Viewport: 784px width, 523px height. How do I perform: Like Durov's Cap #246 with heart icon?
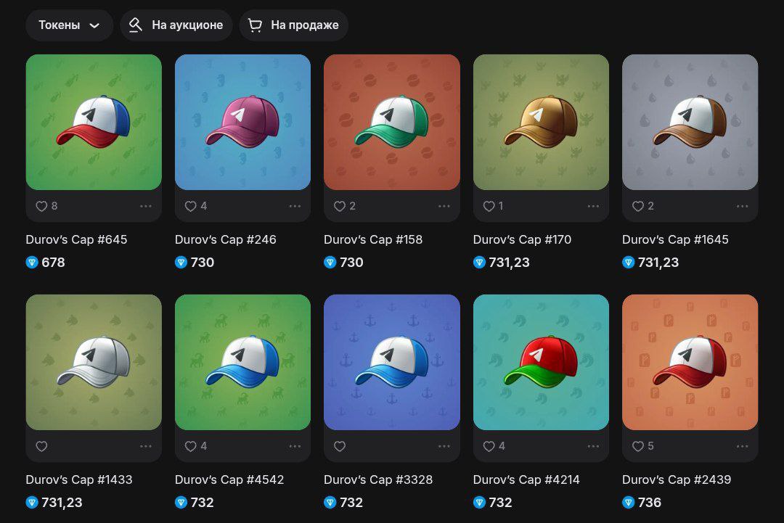pos(190,206)
